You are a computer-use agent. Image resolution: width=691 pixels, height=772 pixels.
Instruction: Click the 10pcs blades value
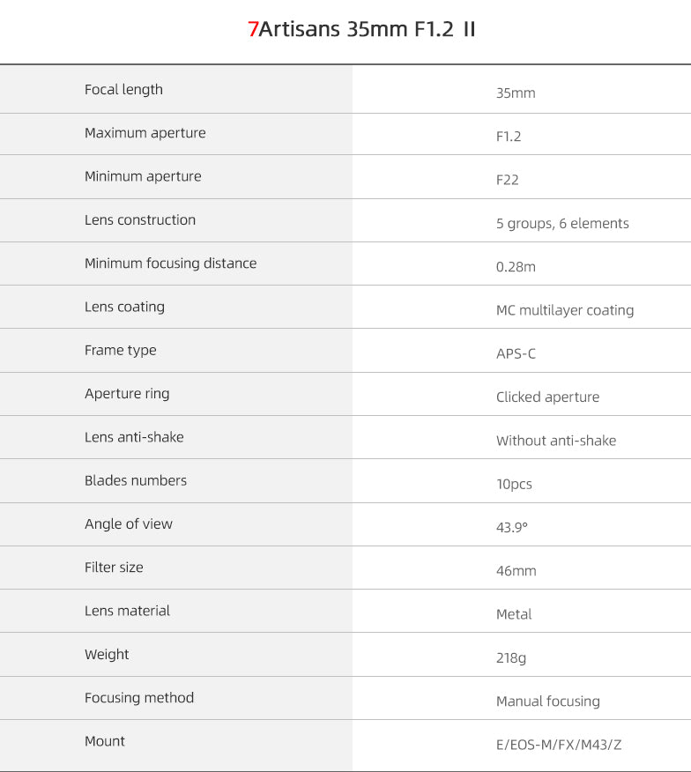point(514,485)
